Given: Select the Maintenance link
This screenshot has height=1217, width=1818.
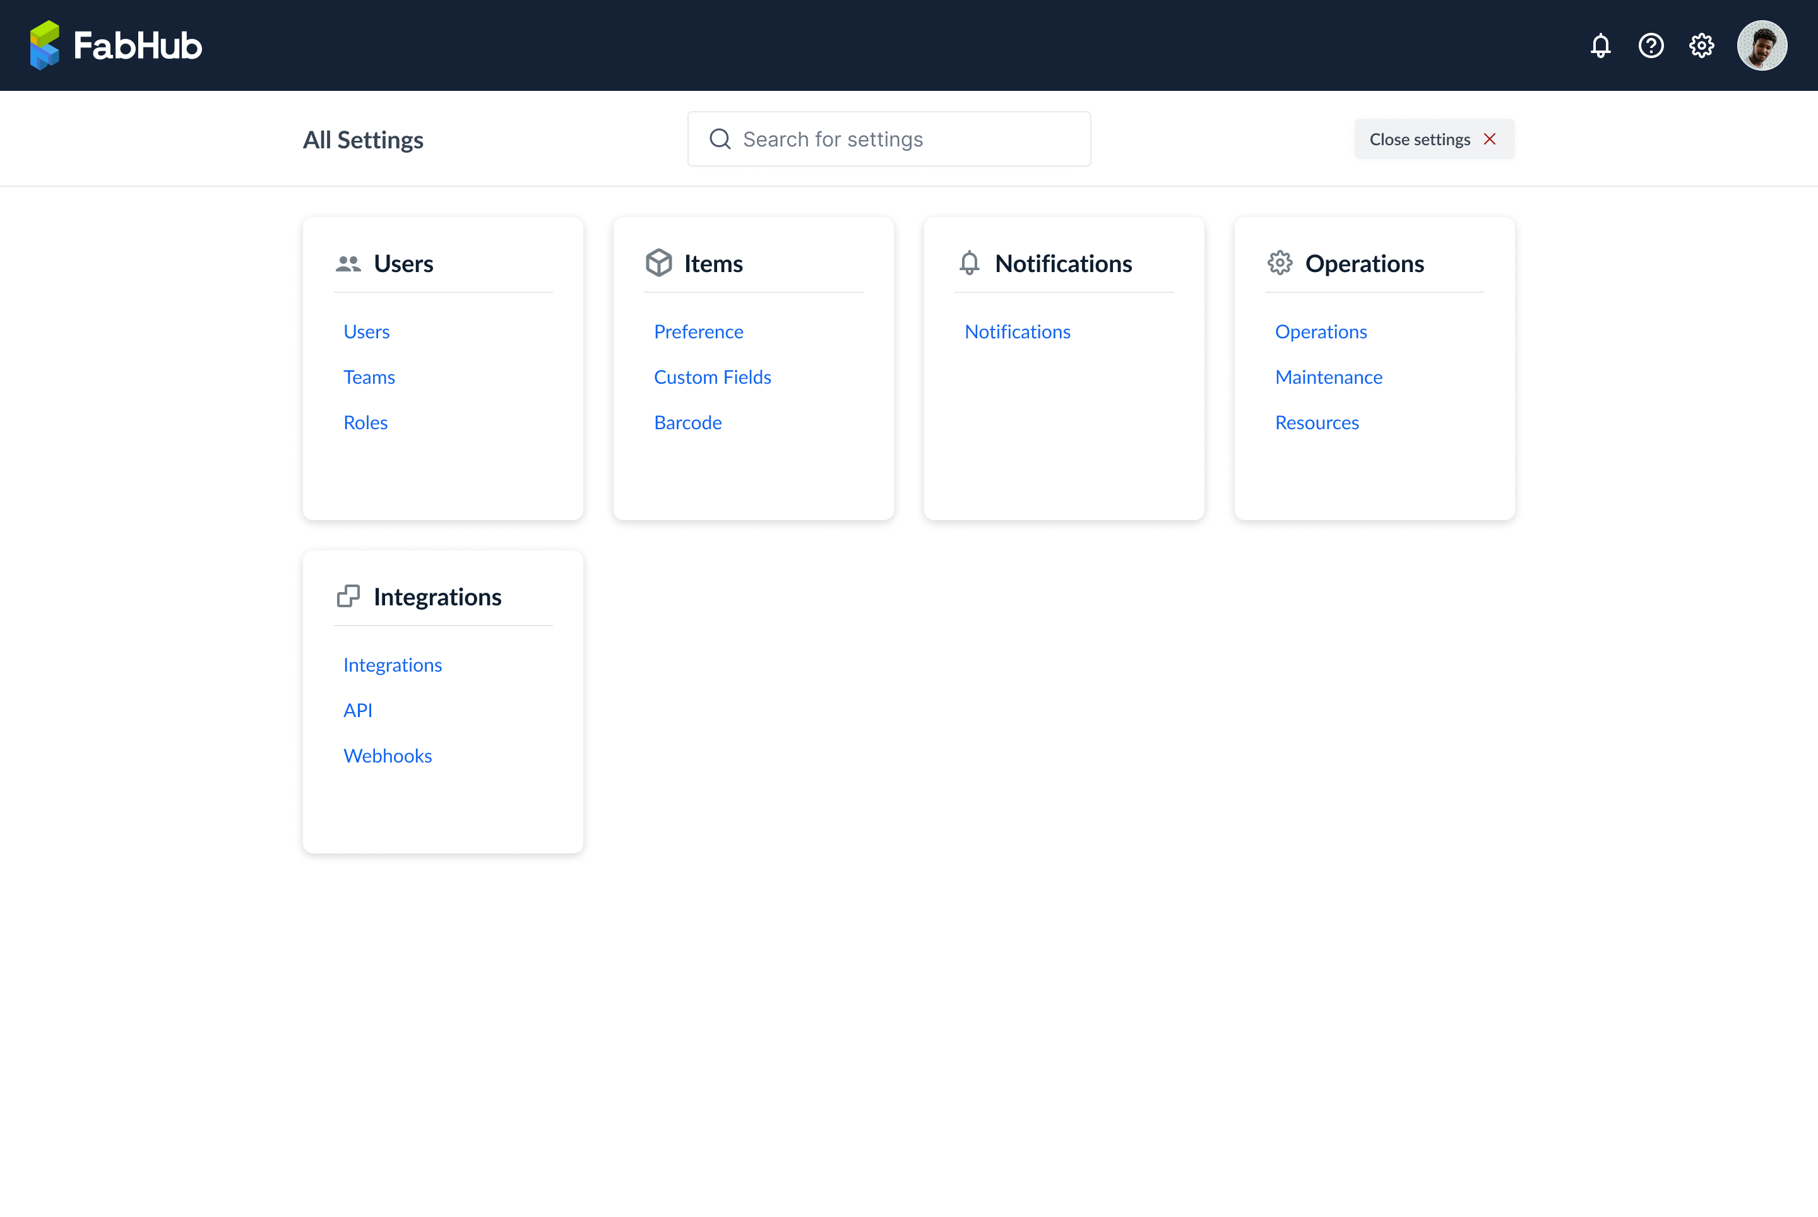Looking at the screenshot, I should 1328,377.
